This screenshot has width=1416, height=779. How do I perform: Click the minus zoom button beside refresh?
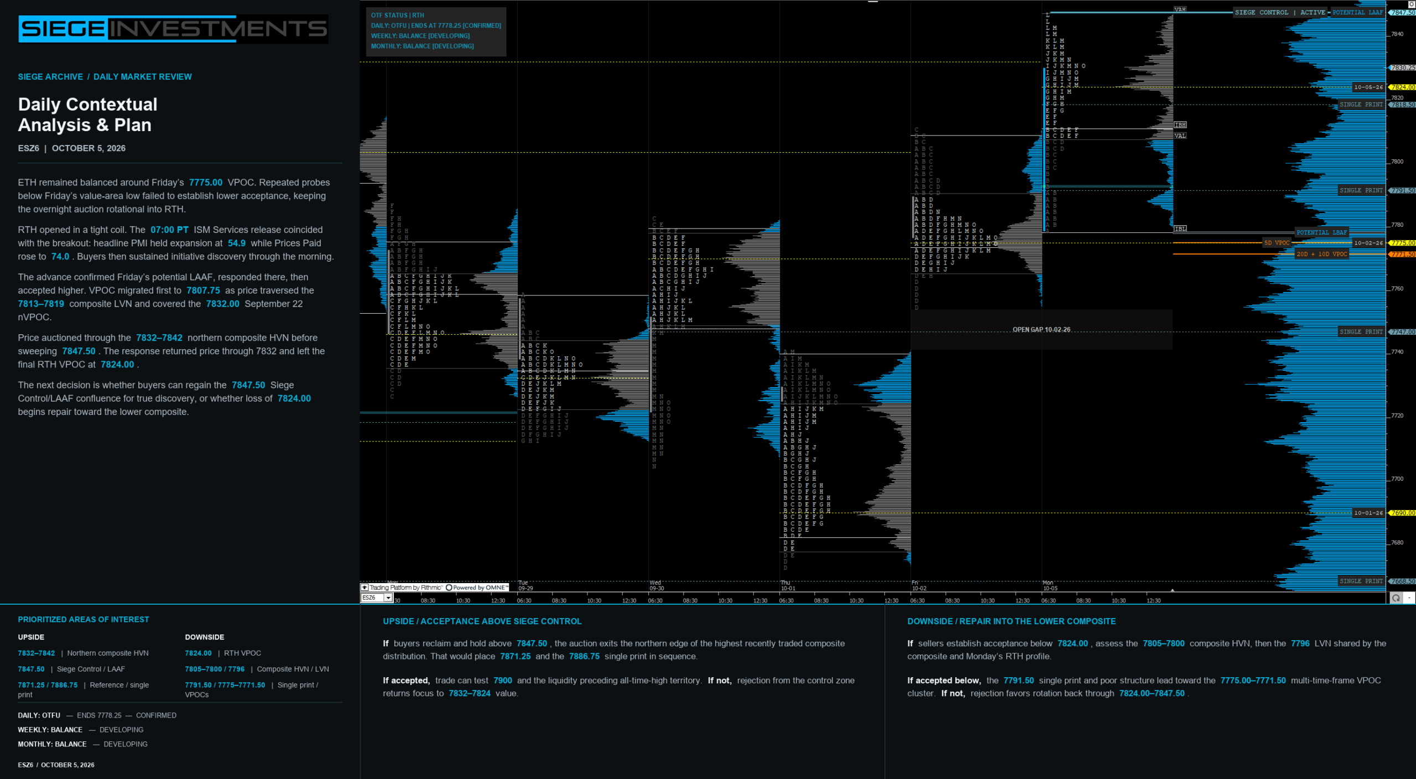(x=1409, y=598)
